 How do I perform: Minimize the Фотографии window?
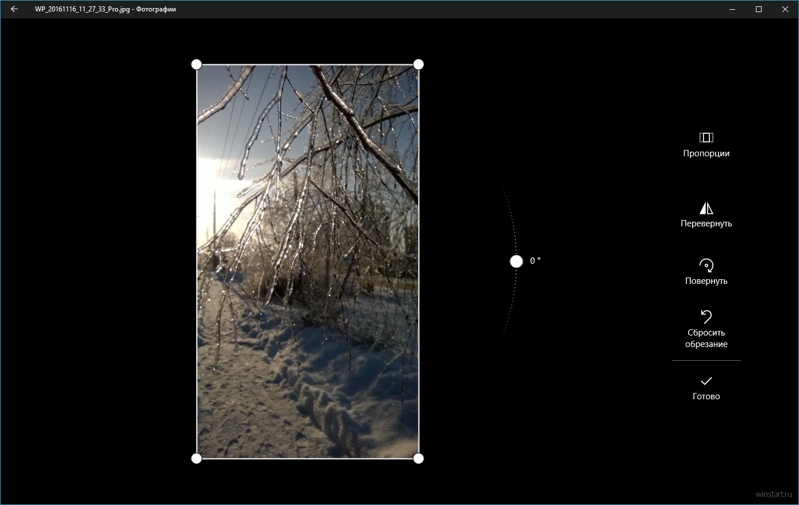(732, 9)
